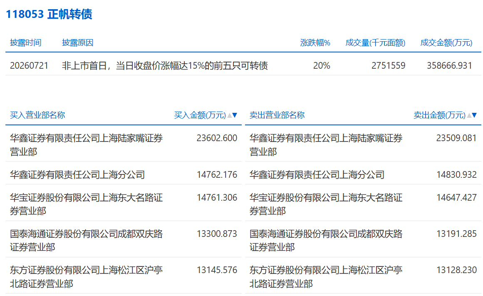Click buy amount 14762.176
The height and width of the screenshot is (296, 483).
(217, 174)
